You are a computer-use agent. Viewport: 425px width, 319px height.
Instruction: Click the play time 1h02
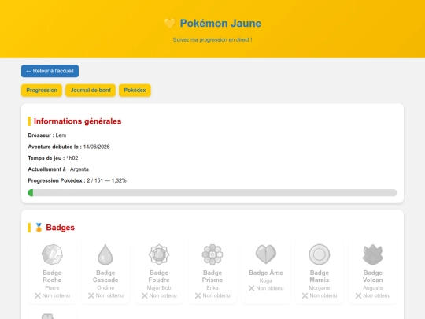click(x=72, y=158)
